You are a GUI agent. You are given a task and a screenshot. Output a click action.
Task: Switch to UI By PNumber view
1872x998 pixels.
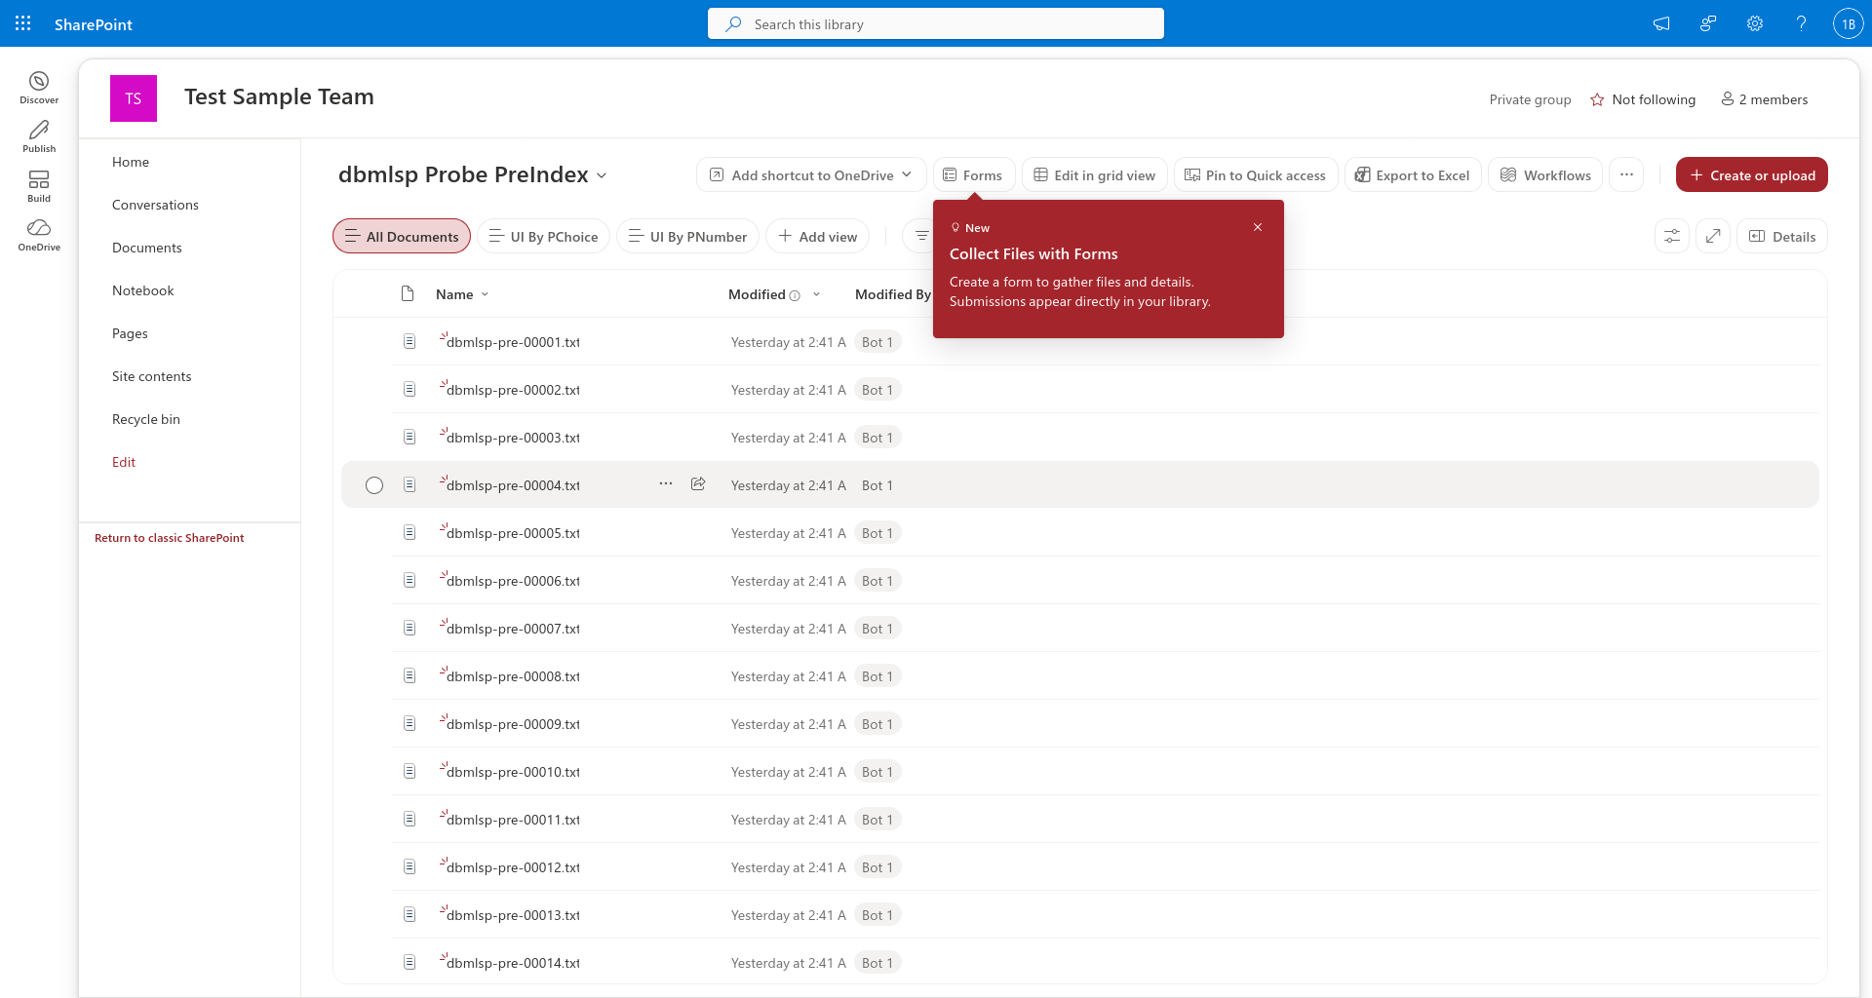coord(687,236)
